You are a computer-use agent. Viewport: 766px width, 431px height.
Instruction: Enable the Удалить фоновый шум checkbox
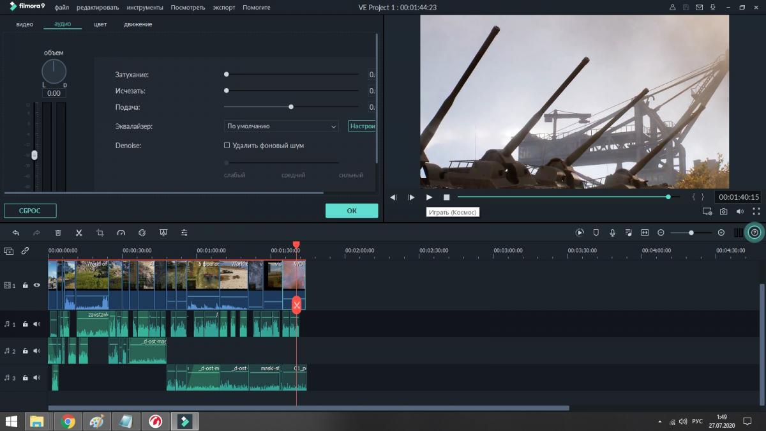[227, 146]
